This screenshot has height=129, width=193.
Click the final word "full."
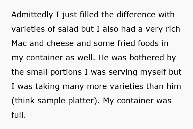pos(18,115)
